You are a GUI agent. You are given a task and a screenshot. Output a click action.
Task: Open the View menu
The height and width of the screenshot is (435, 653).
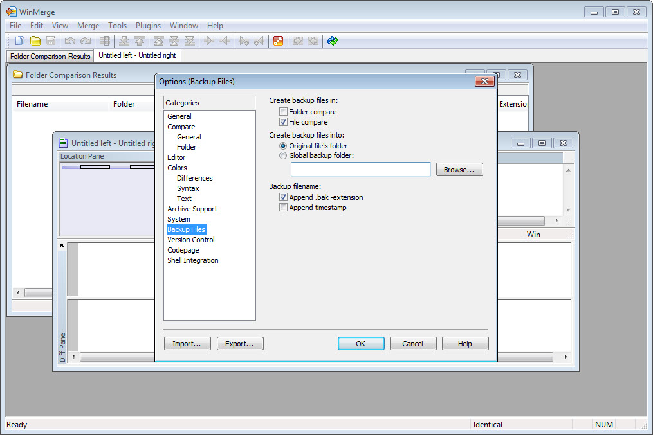[x=60, y=25]
